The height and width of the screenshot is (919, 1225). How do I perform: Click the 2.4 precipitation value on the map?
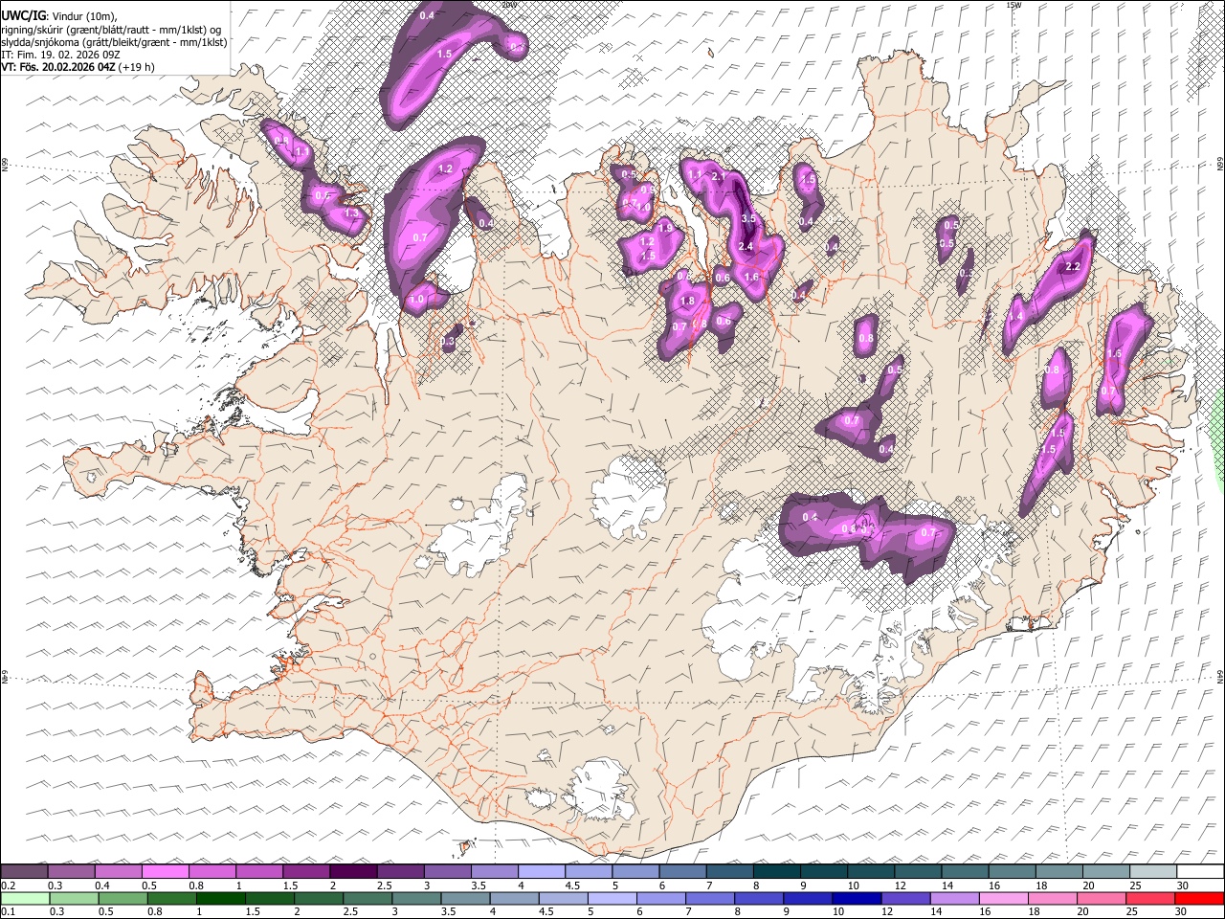(746, 247)
